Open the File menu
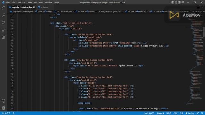The width and height of the screenshot is (205, 115). (x=8, y=2)
